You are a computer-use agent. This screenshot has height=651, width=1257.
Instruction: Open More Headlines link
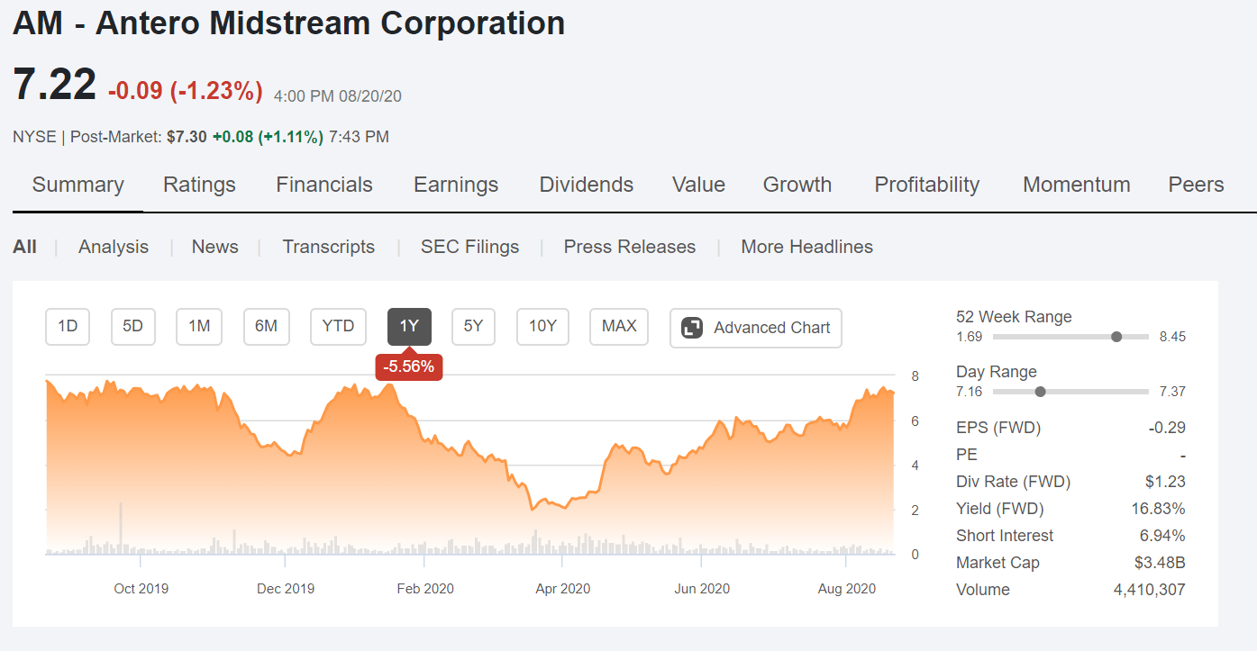click(807, 247)
